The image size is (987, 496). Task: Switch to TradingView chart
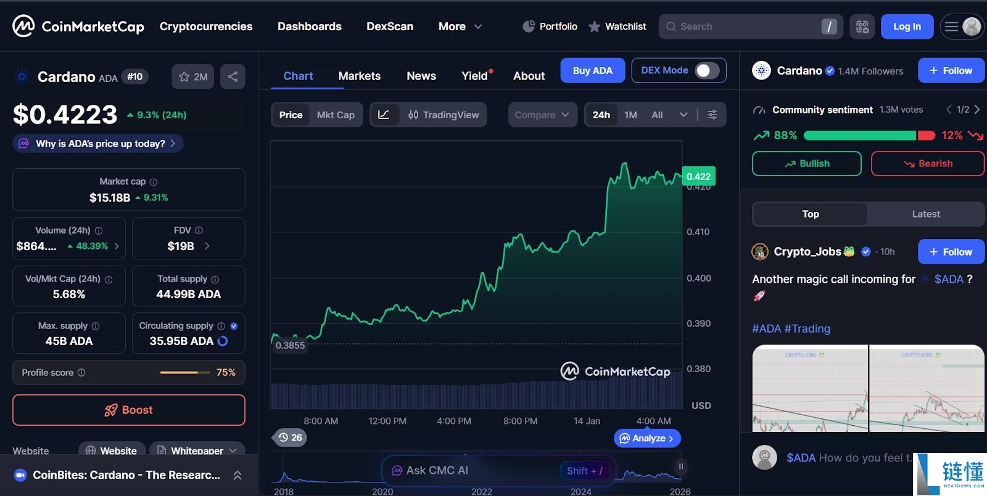[x=444, y=115]
